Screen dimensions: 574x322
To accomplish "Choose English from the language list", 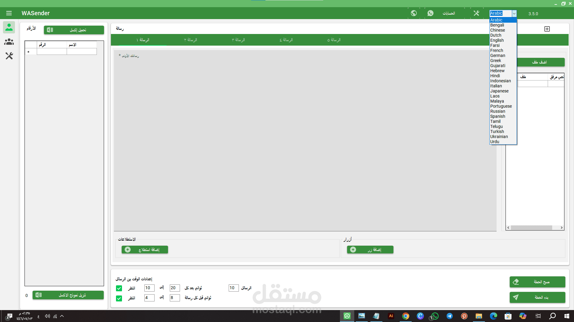I will pos(497,40).
